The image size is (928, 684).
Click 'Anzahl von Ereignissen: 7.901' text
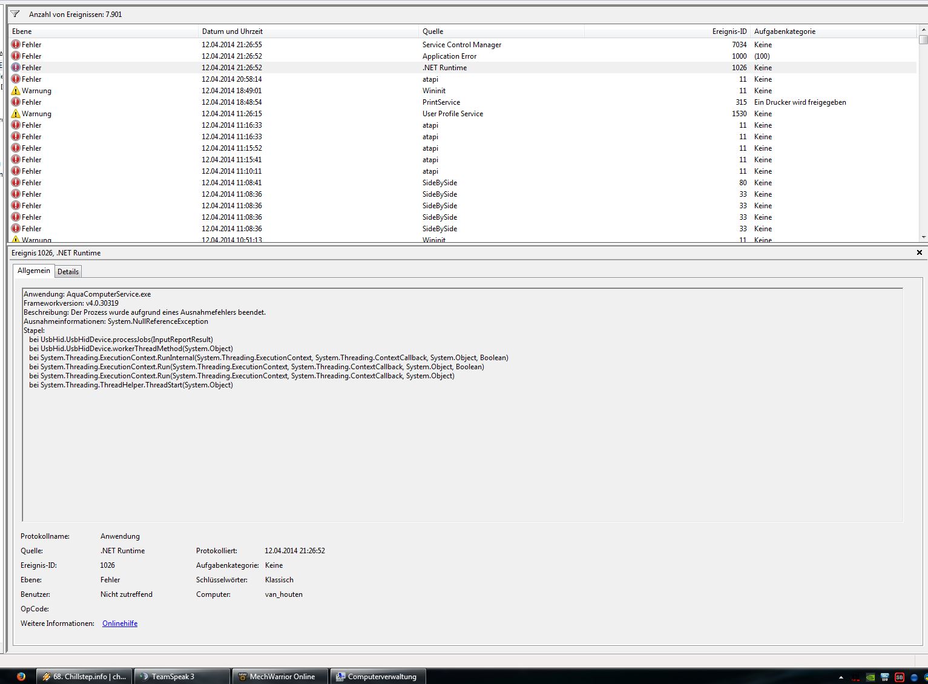(76, 15)
